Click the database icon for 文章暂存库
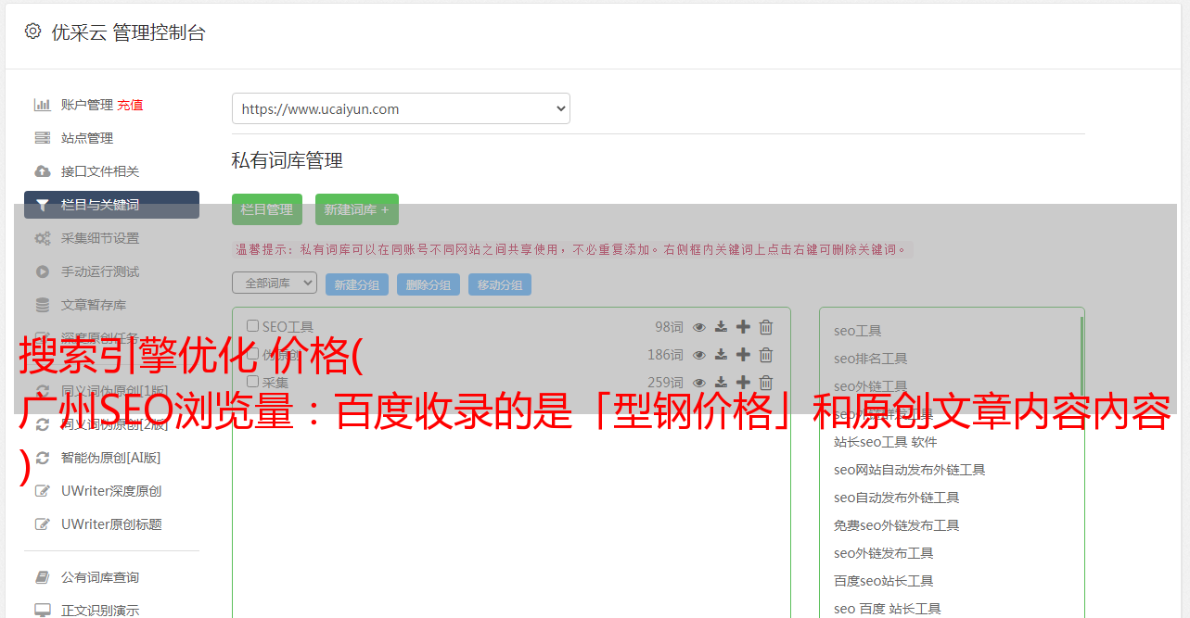Screen dimensions: 1190x618 [42, 305]
